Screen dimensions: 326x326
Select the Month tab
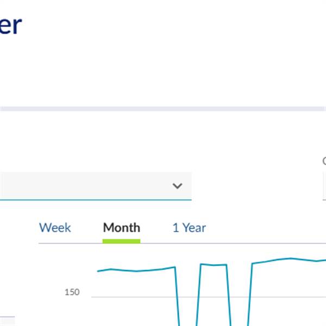click(x=122, y=228)
